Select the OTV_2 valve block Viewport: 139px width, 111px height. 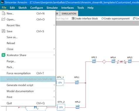click(x=61, y=107)
